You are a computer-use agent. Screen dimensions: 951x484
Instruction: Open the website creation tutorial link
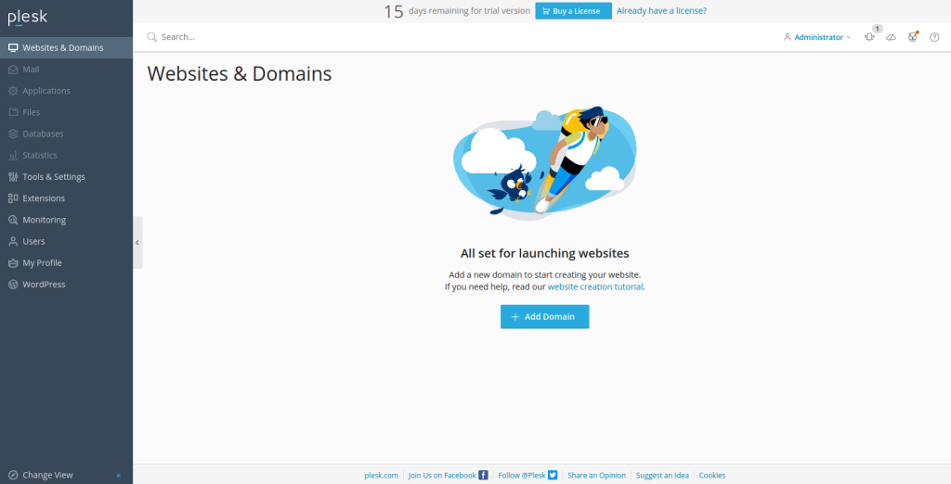[x=594, y=287]
